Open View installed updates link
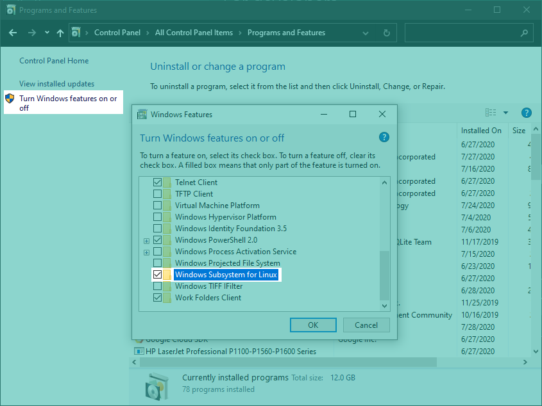542x406 pixels. point(56,84)
